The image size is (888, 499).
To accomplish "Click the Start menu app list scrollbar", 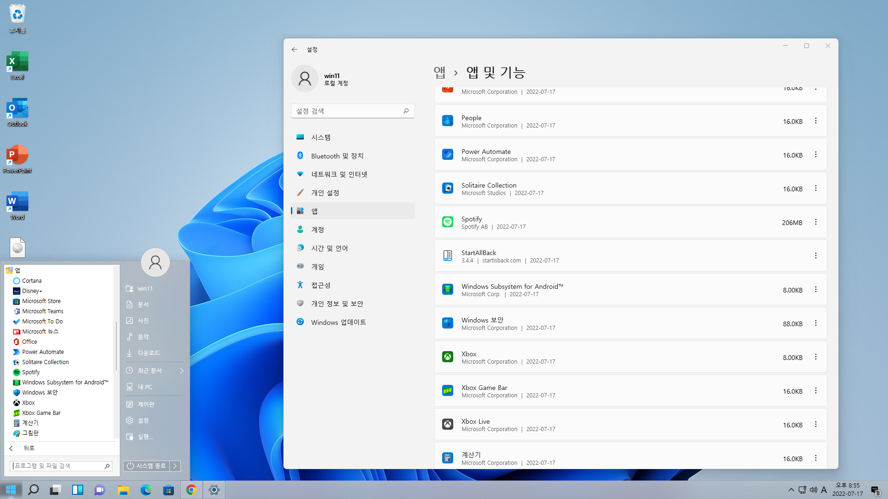I will click(116, 346).
